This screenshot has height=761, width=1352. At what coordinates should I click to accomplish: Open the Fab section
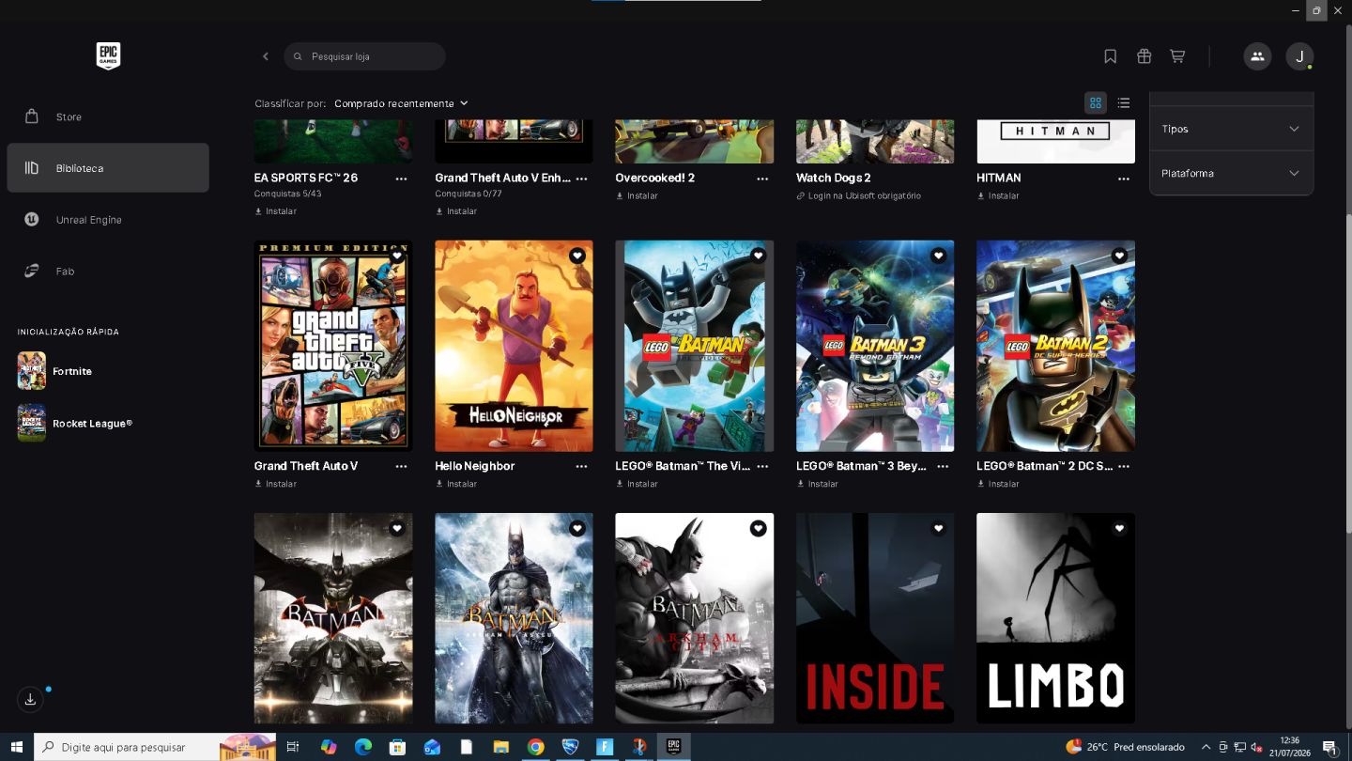tap(108, 272)
